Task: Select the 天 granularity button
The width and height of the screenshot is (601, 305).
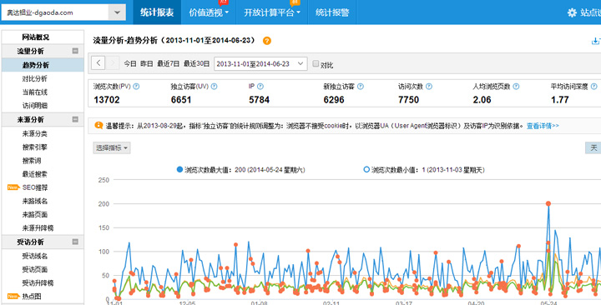Action: point(593,147)
